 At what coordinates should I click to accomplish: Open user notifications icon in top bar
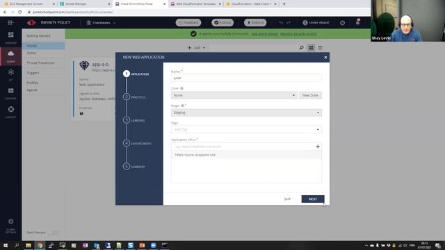(358, 22)
